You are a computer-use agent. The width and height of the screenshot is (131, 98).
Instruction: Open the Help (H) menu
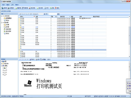[17, 5]
